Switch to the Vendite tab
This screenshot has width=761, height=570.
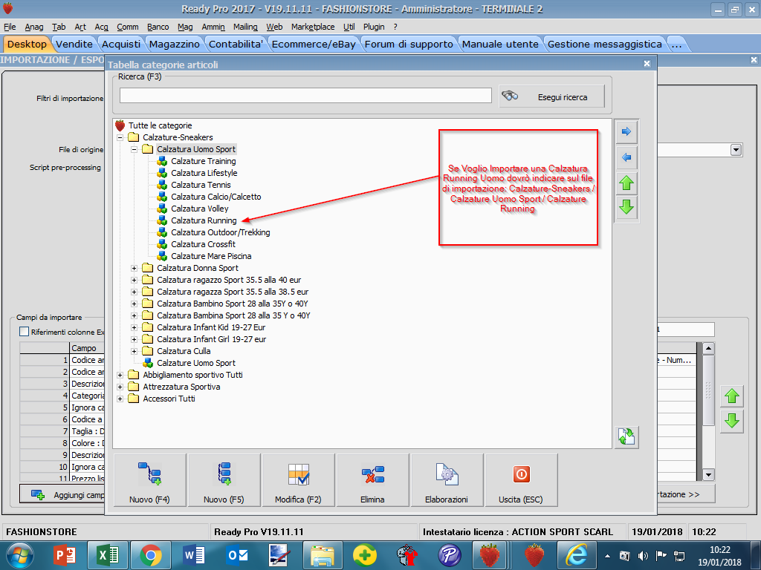click(x=74, y=44)
